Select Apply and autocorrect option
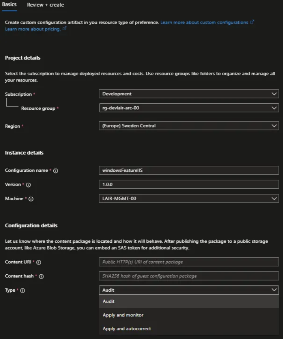Viewport: 283px width, 339px height. click(x=189, y=328)
